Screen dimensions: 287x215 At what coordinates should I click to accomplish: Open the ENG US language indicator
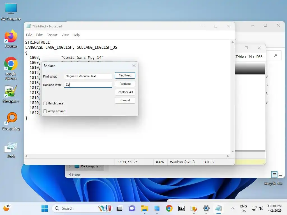(244, 208)
